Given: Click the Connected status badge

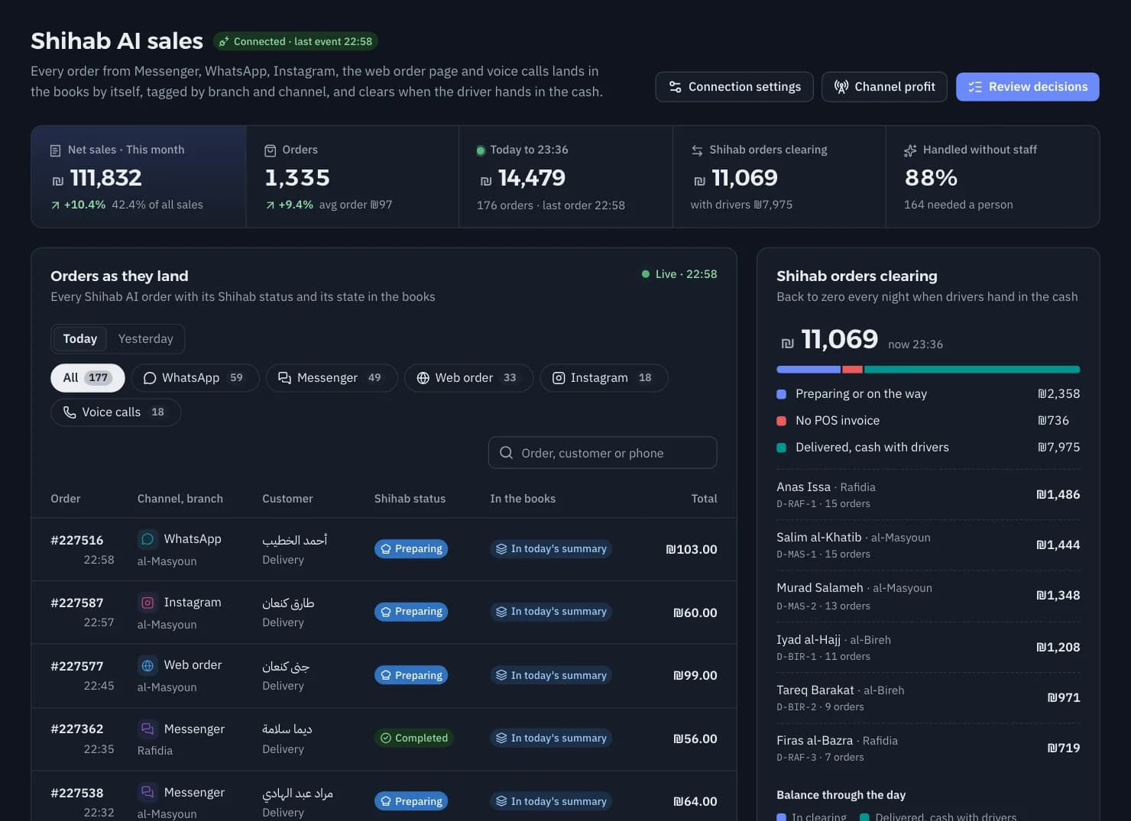Looking at the screenshot, I should (296, 41).
